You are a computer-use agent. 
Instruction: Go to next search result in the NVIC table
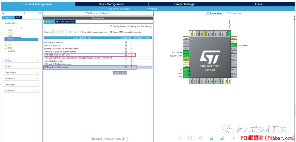point(75,32)
